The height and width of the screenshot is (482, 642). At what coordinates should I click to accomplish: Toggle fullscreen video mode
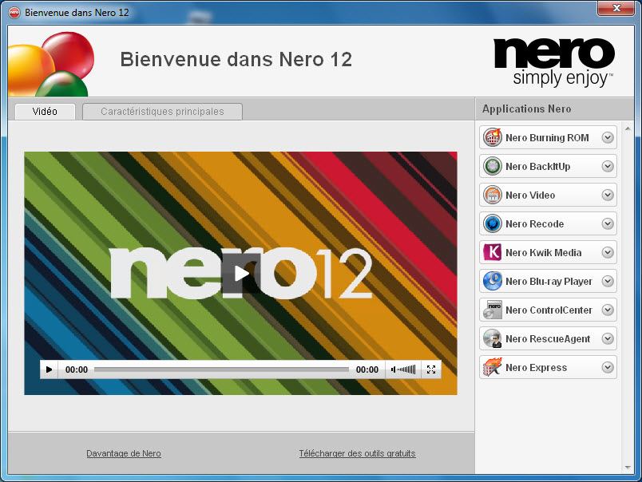click(x=431, y=369)
